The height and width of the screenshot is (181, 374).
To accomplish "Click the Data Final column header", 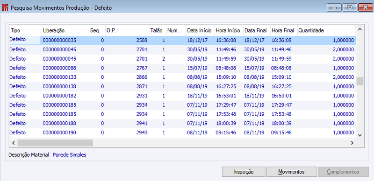I will pos(257,30).
